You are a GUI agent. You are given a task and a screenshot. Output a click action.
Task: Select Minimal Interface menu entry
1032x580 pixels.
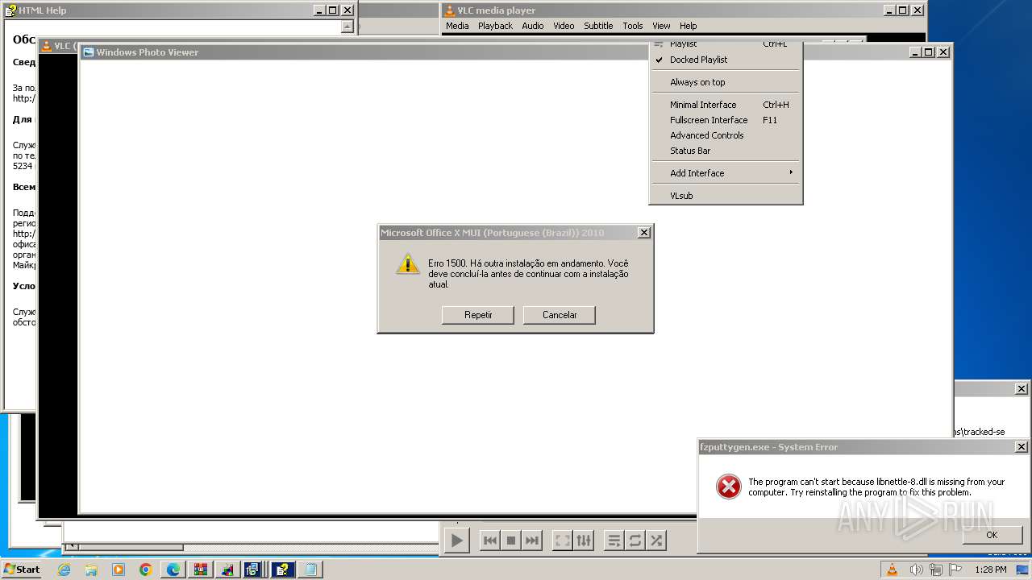point(726,105)
